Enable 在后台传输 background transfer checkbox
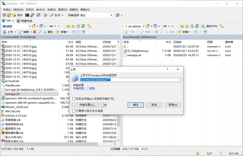 pyautogui.click(x=74, y=99)
